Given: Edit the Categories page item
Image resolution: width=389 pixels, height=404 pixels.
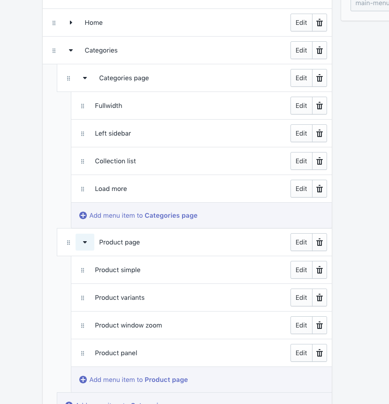Looking at the screenshot, I should (x=301, y=78).
